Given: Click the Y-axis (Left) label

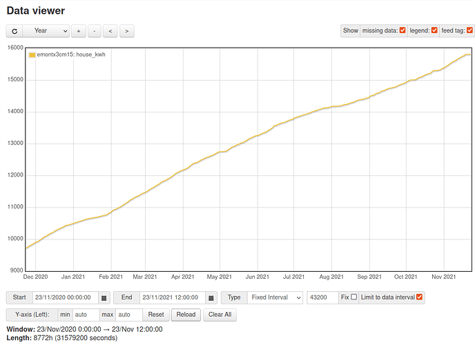Looking at the screenshot, I should (32, 315).
